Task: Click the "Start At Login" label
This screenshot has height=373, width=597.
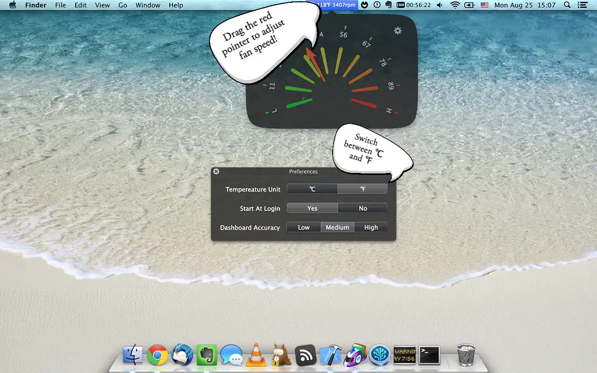Action: (x=260, y=208)
